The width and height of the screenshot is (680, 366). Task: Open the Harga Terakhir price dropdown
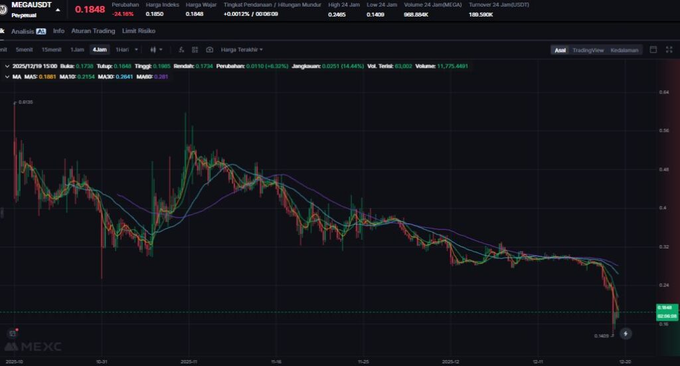click(242, 50)
